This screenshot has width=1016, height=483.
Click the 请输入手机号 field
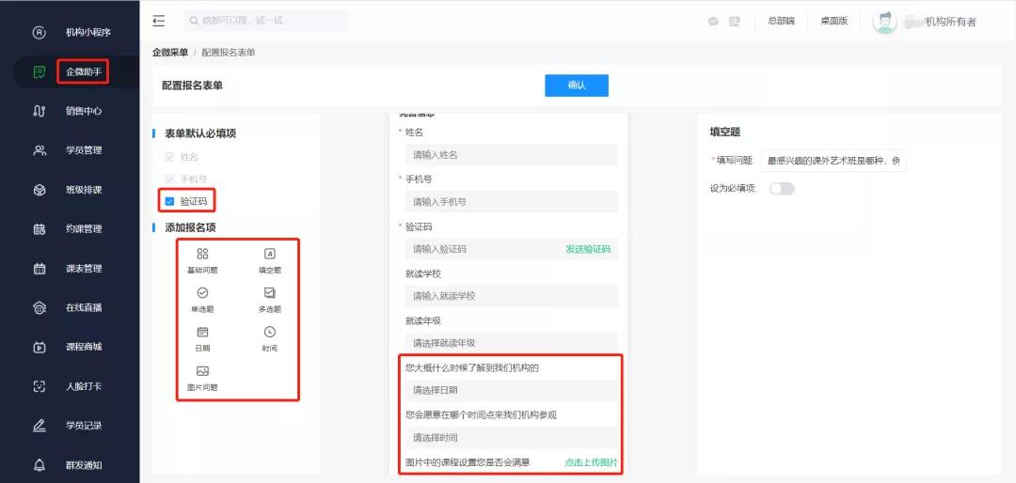[511, 202]
